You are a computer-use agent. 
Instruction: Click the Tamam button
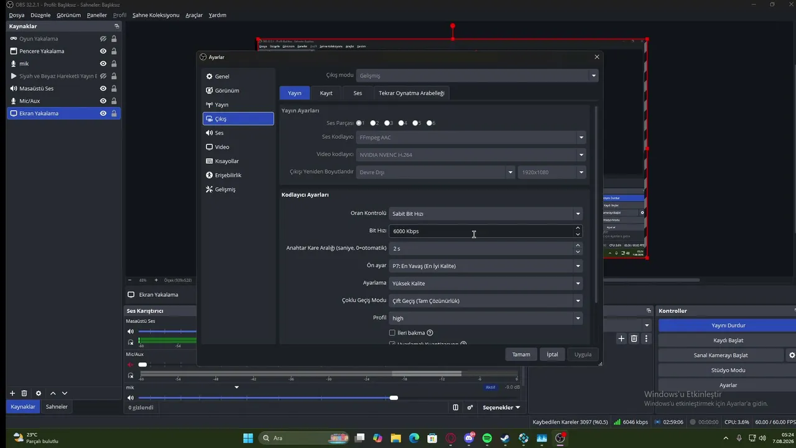click(521, 355)
